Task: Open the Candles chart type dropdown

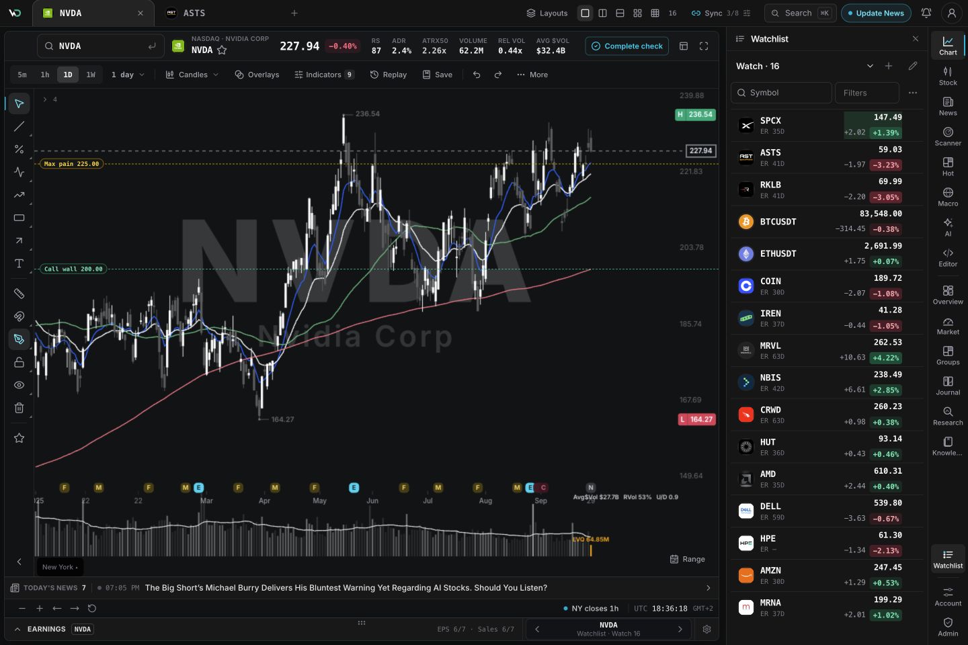Action: pyautogui.click(x=192, y=75)
